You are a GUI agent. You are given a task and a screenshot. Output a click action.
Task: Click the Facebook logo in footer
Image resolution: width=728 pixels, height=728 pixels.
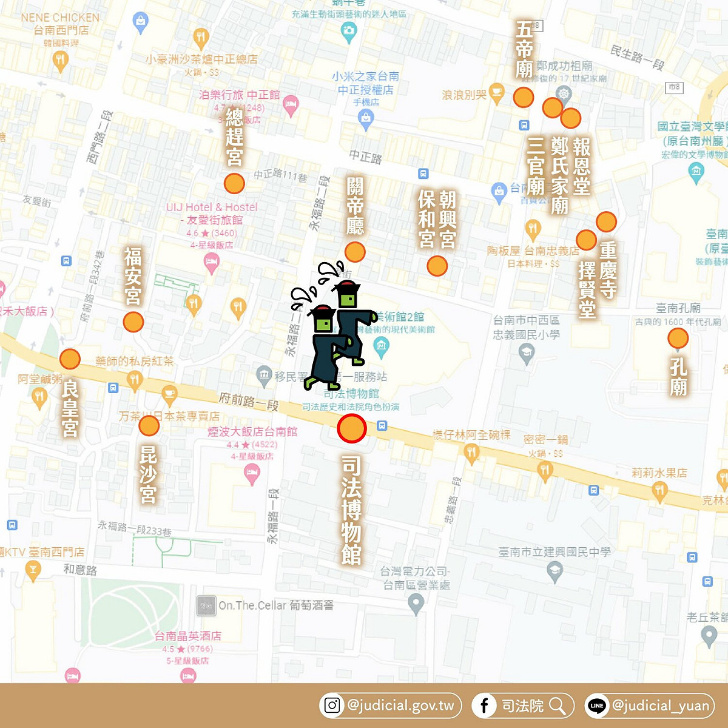(x=484, y=706)
